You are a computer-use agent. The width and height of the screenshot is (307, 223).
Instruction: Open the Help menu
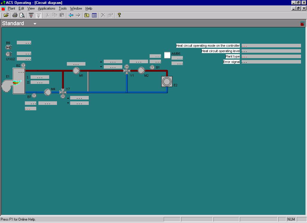pyautogui.click(x=89, y=8)
